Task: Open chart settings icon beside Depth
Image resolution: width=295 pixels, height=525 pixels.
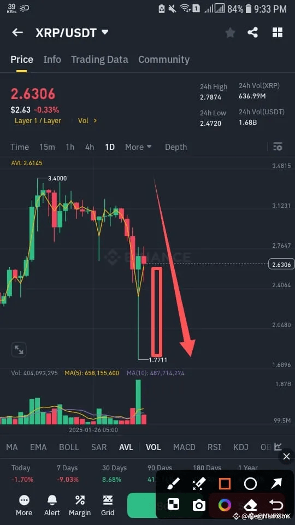Action: click(278, 147)
